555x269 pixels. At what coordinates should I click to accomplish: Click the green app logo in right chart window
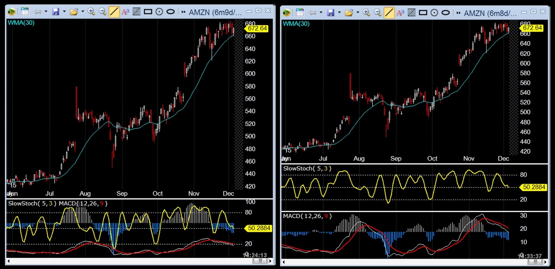(287, 13)
